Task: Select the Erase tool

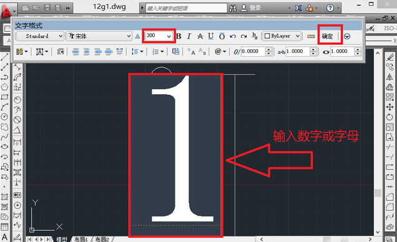Action: point(390,57)
